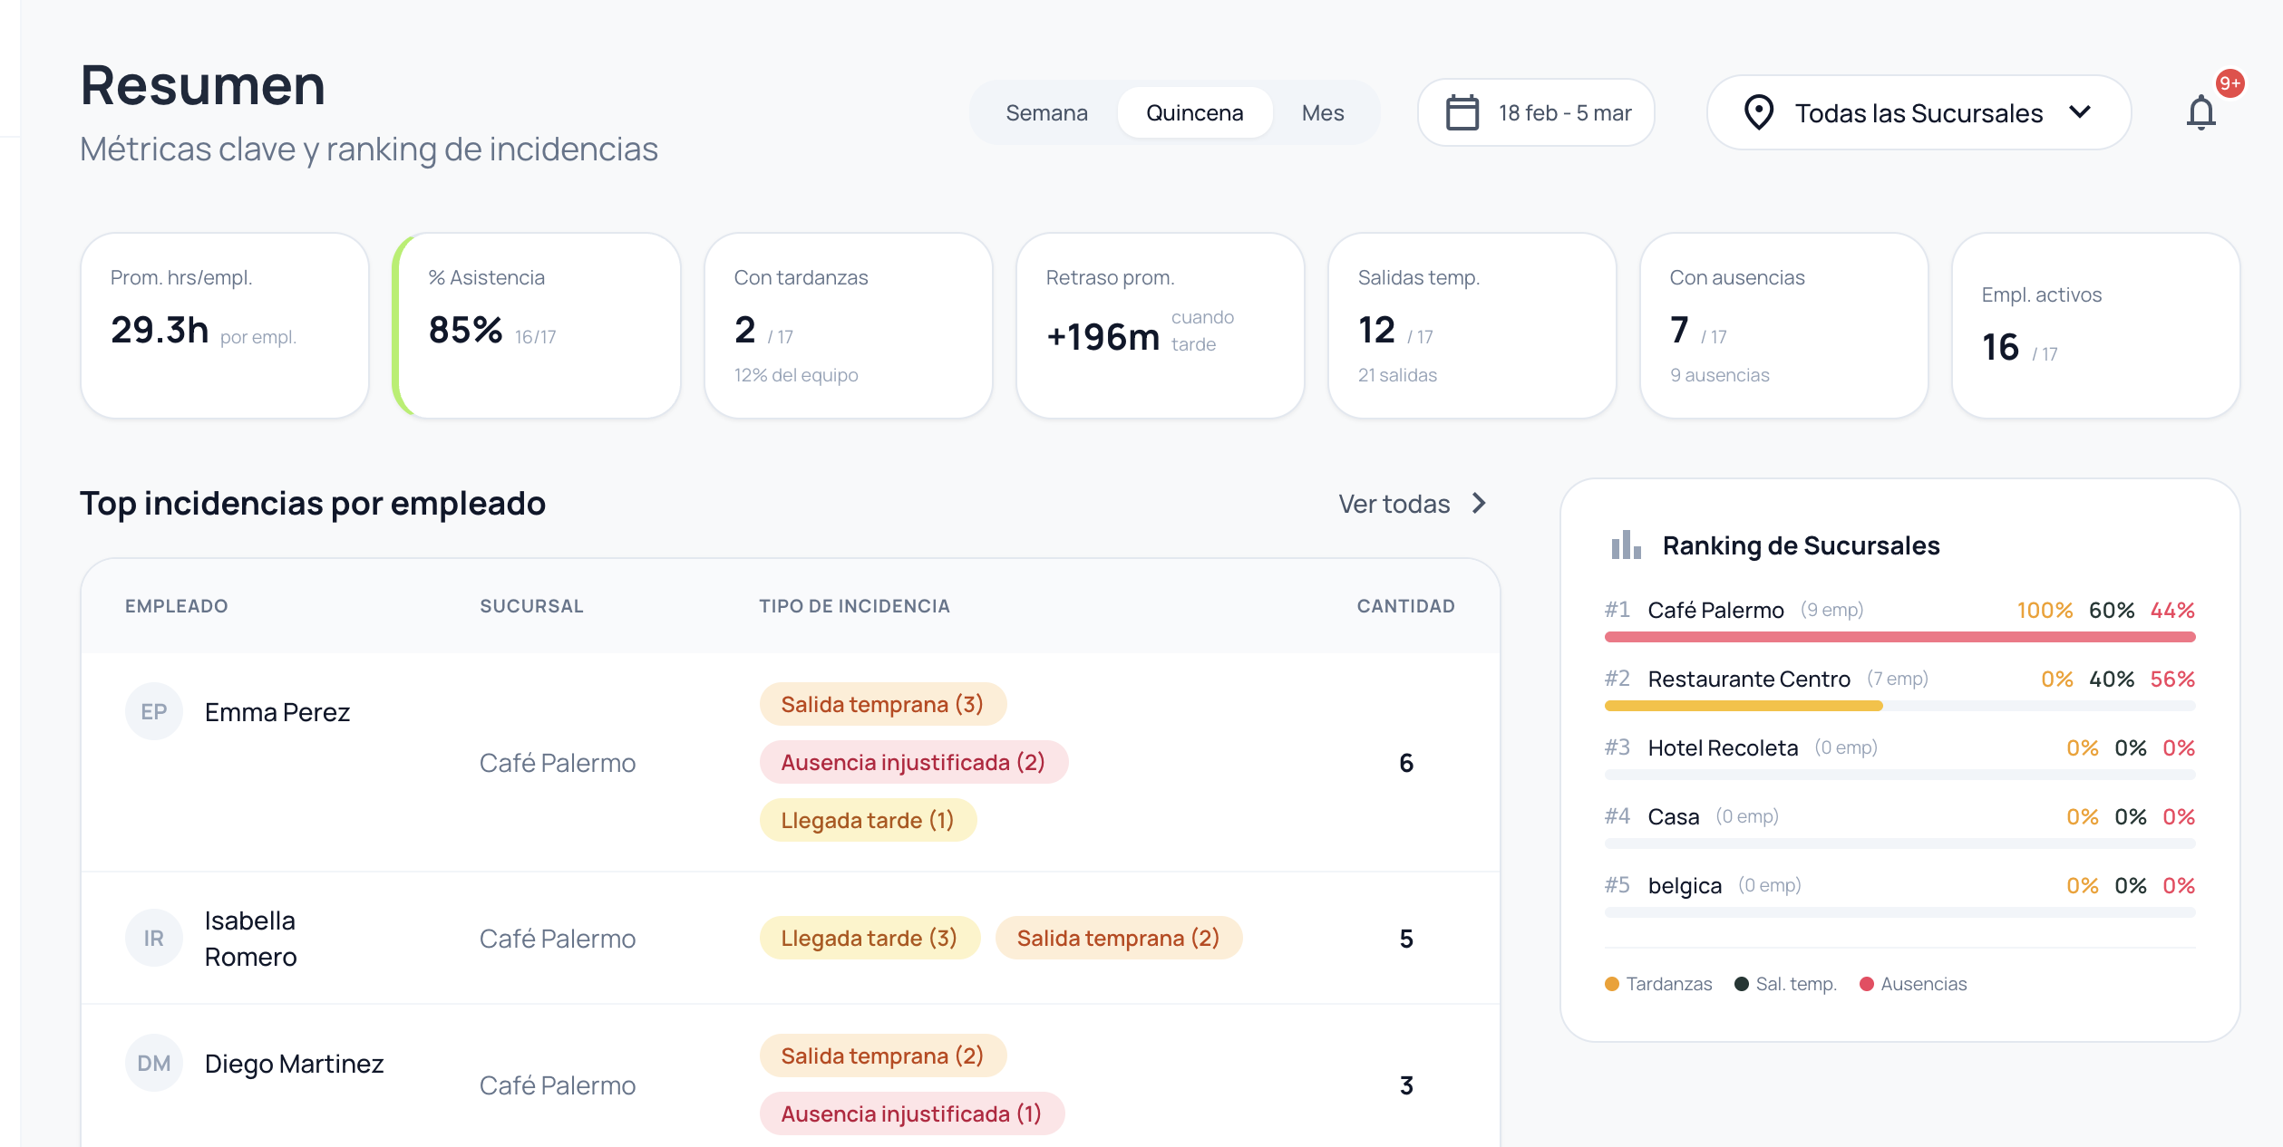Screen dimensions: 2283x1147
Task: Click the bar chart icon by Ranking
Action: pos(1626,545)
